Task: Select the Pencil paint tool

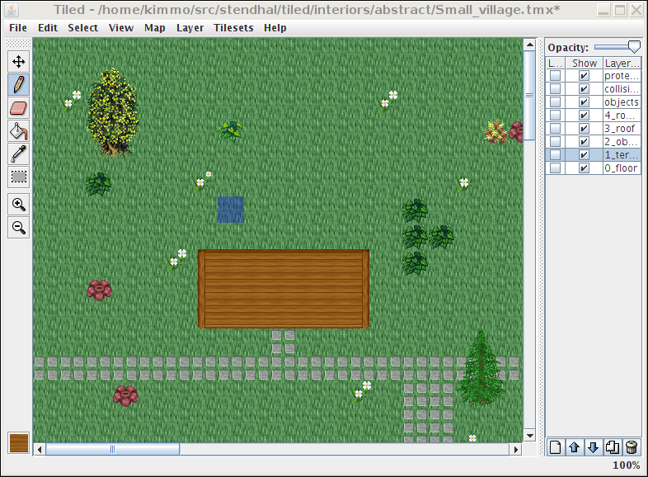Action: click(18, 84)
